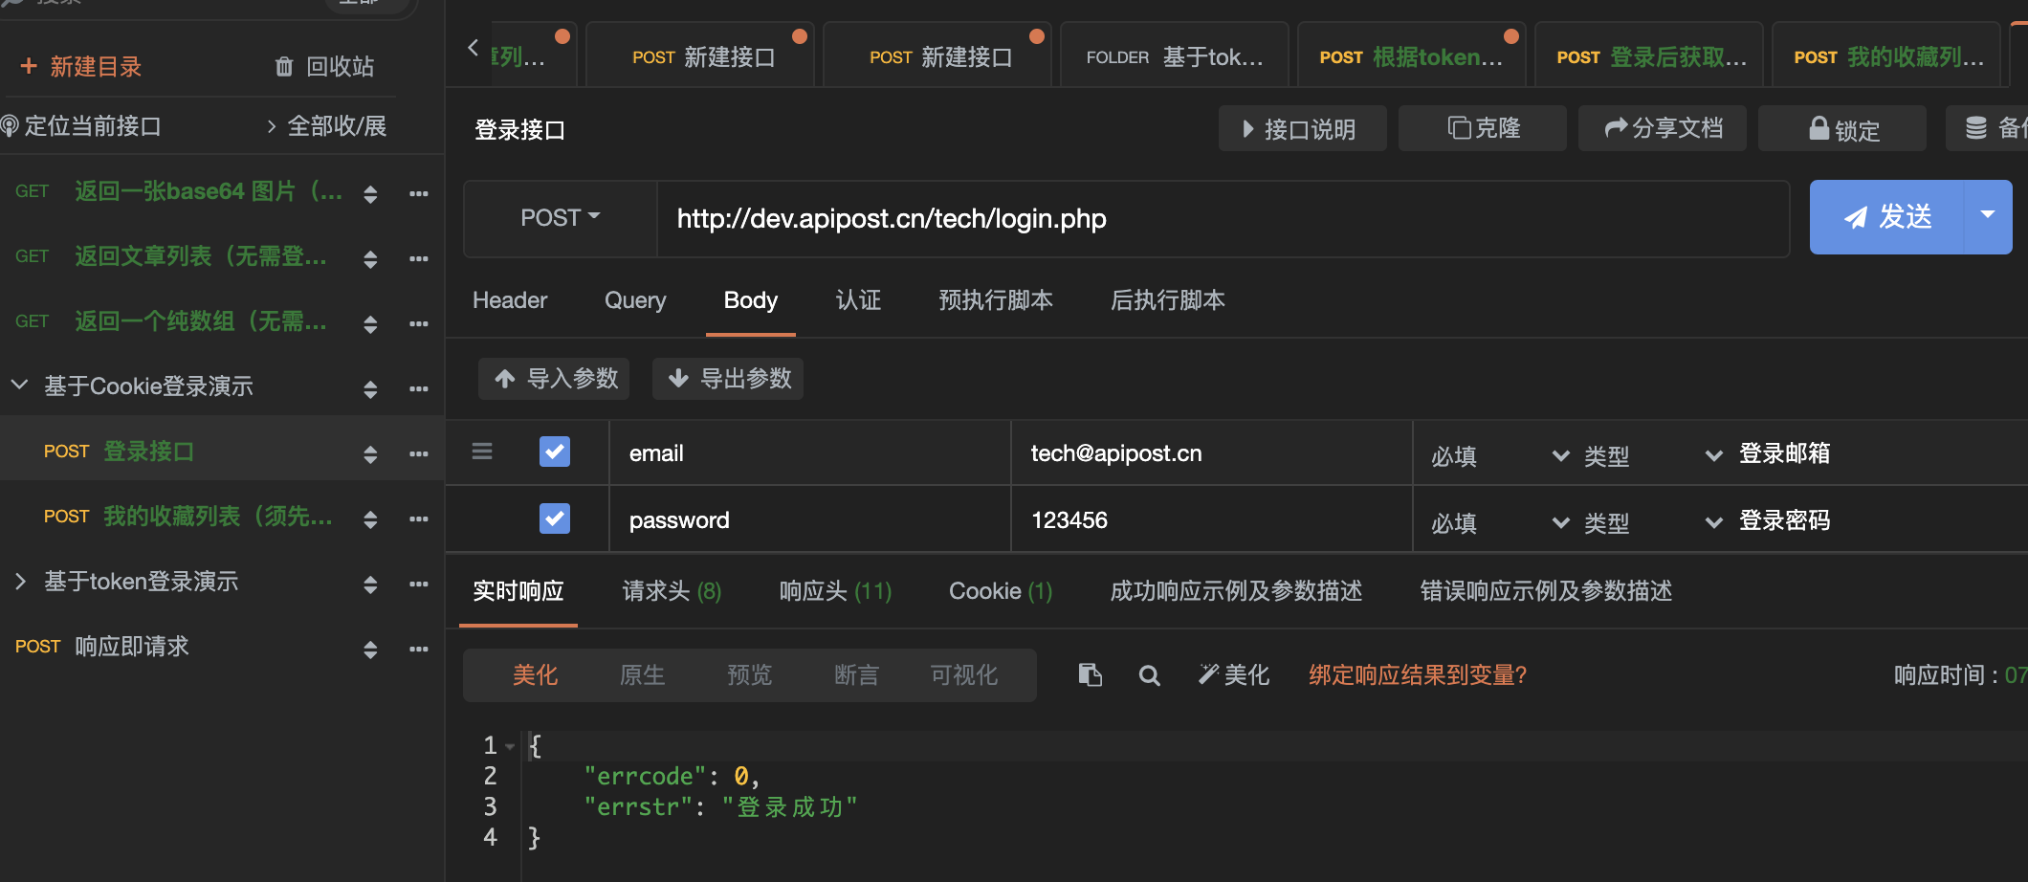Open 成功响应示例及参数描述 tab
The width and height of the screenshot is (2028, 882).
pyautogui.click(x=1236, y=591)
